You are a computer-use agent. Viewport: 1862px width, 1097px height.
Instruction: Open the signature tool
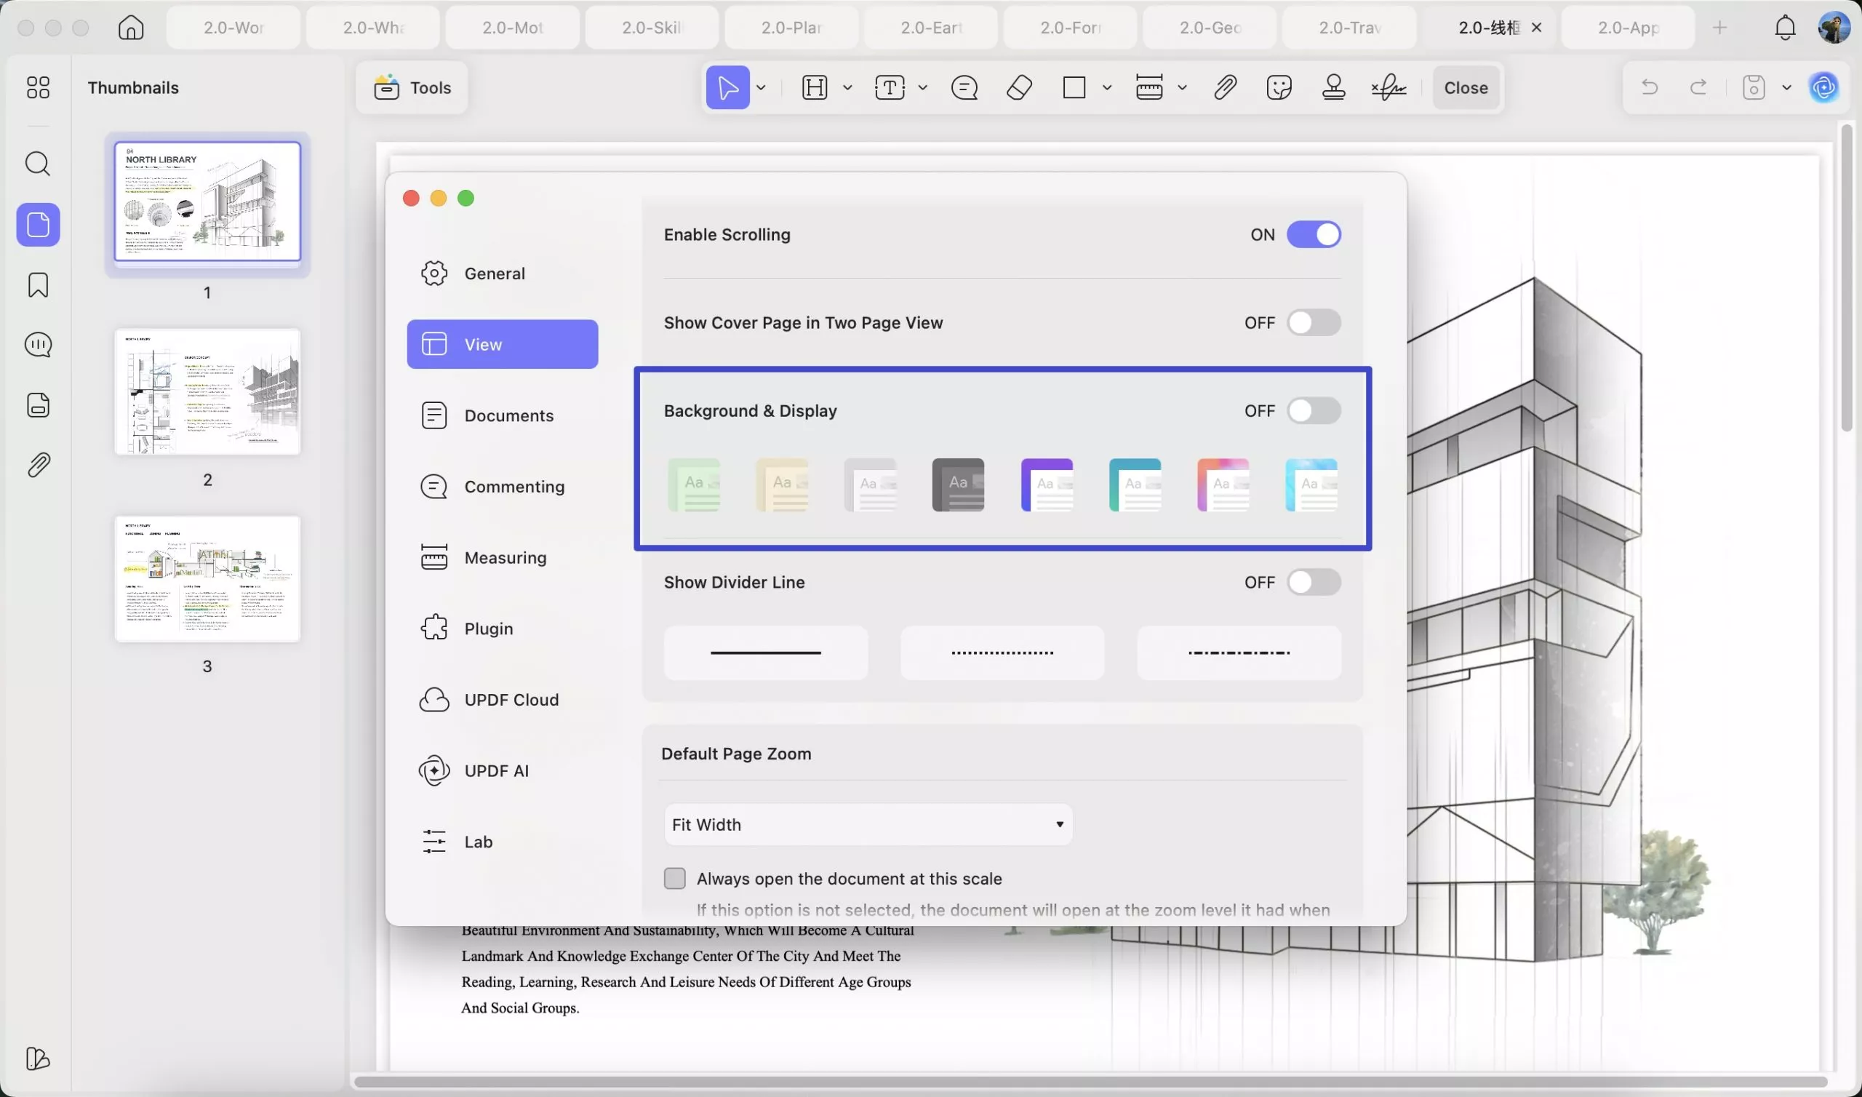1389,87
